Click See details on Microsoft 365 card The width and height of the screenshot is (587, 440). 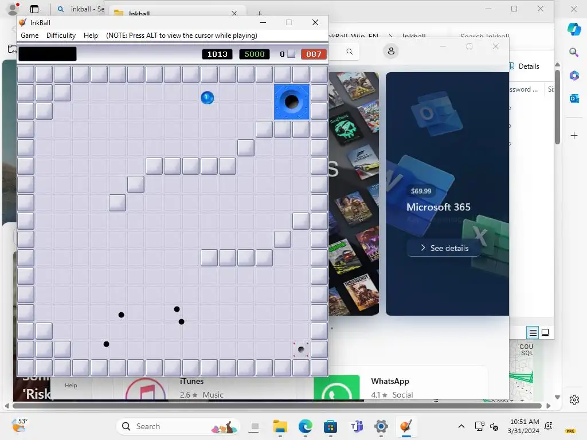(x=444, y=248)
